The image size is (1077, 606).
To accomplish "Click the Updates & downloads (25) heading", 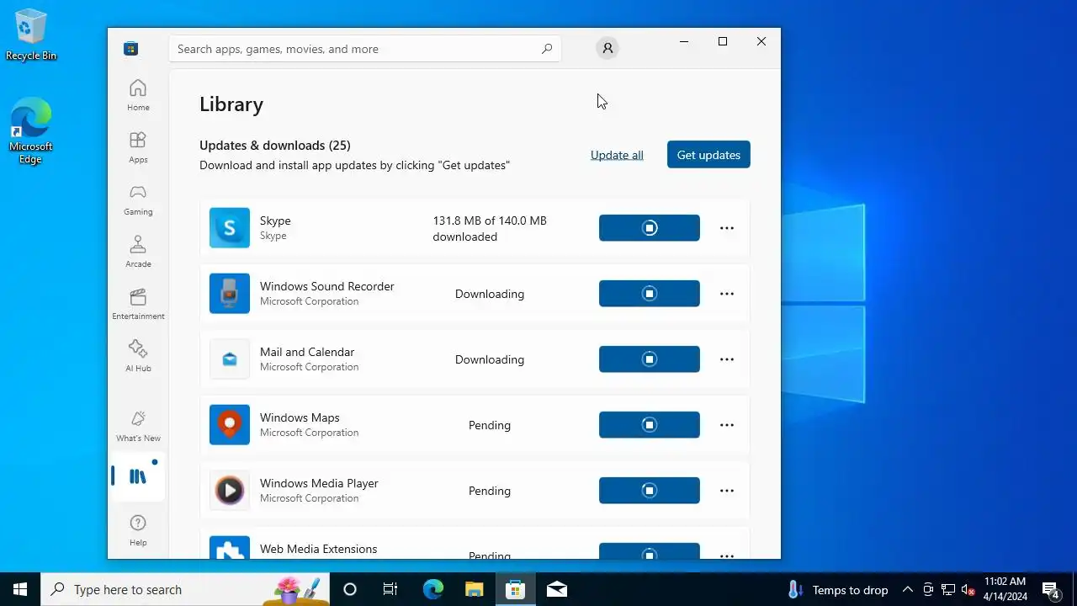I will pyautogui.click(x=275, y=145).
